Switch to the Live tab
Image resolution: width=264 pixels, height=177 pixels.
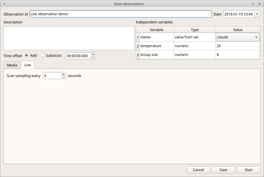pyautogui.click(x=27, y=65)
